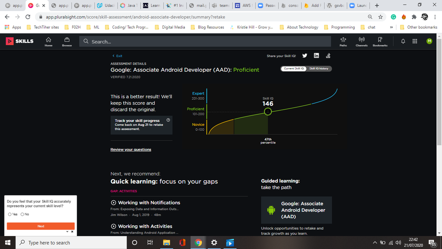Switch to the Add F tab
Viewport: 442px width, 249px height.
(x=312, y=6)
